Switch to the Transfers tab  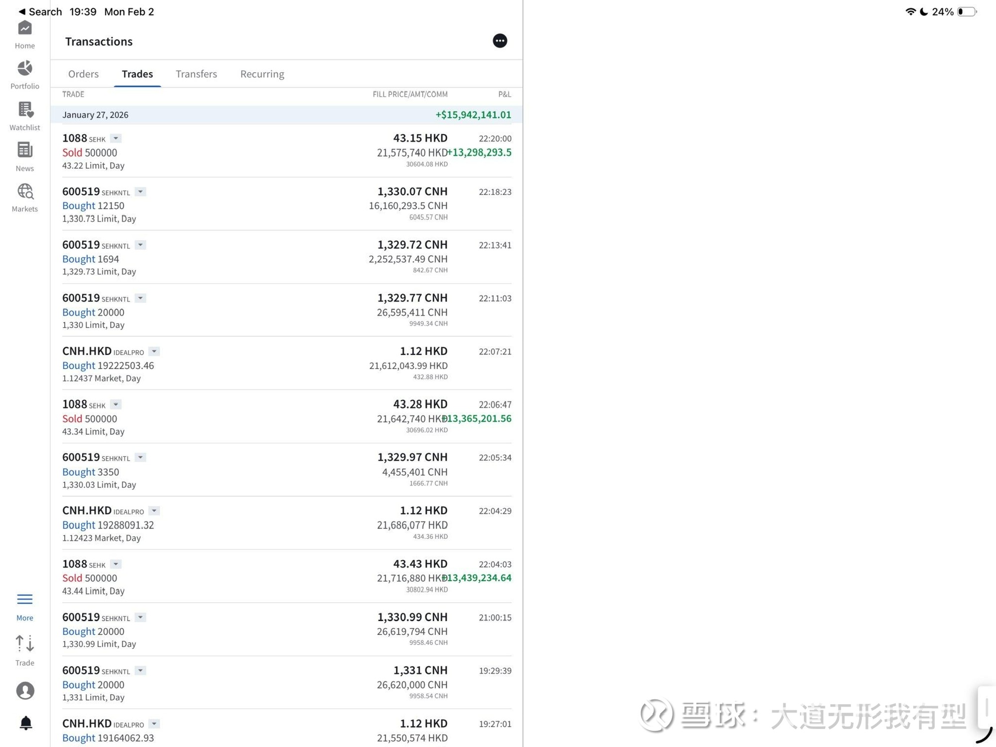196,74
